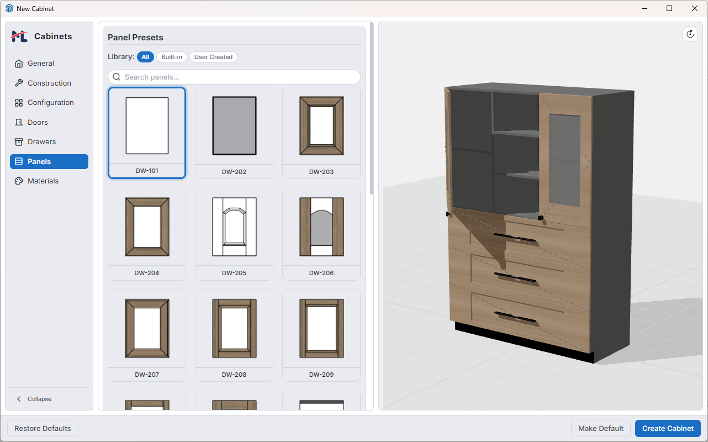This screenshot has width=708, height=442.
Task: Select the DW-209 panel preset
Action: (x=321, y=336)
